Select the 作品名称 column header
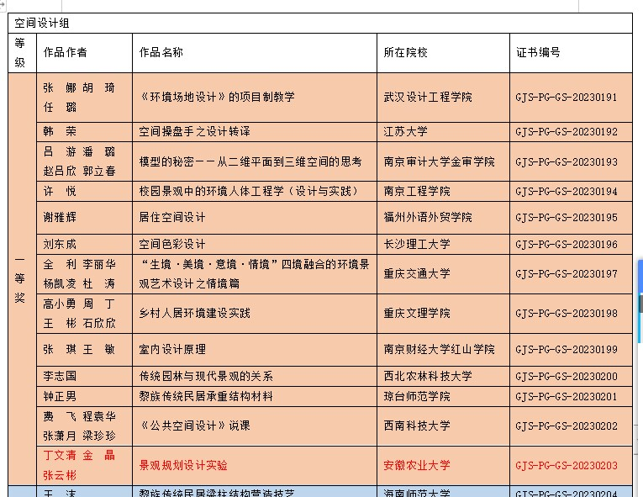This screenshot has width=643, height=497. point(161,52)
